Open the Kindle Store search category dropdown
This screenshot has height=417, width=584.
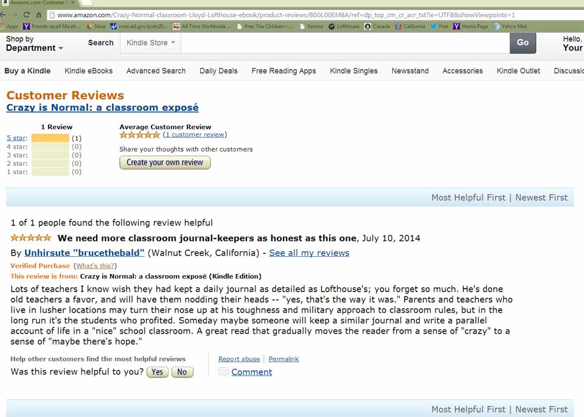click(x=150, y=43)
